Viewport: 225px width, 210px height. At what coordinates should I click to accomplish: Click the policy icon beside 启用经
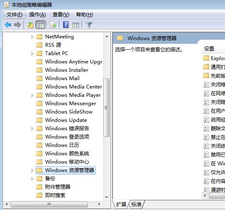click(206, 119)
